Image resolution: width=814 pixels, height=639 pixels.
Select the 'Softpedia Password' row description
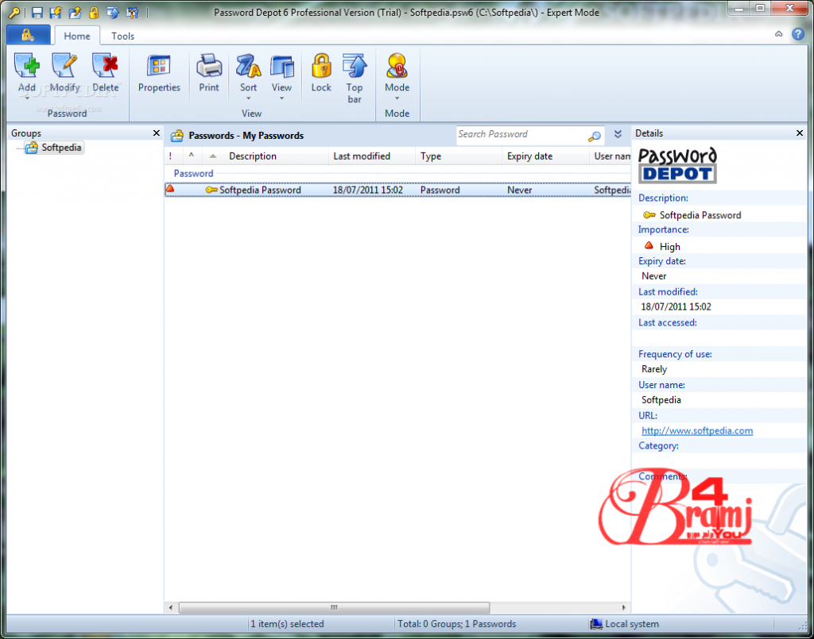[260, 191]
